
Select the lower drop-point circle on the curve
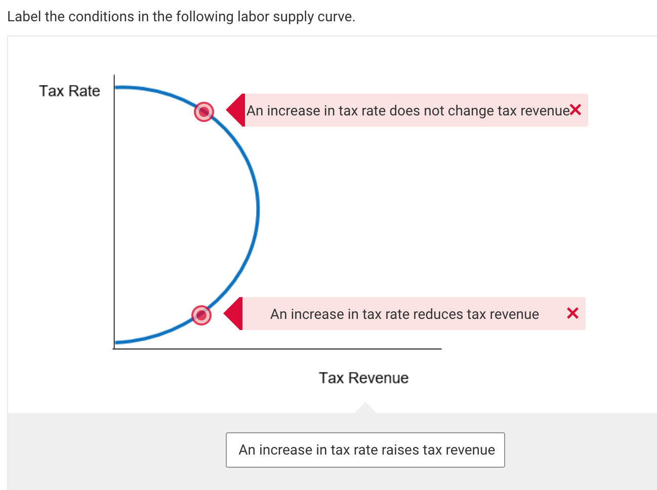click(200, 314)
